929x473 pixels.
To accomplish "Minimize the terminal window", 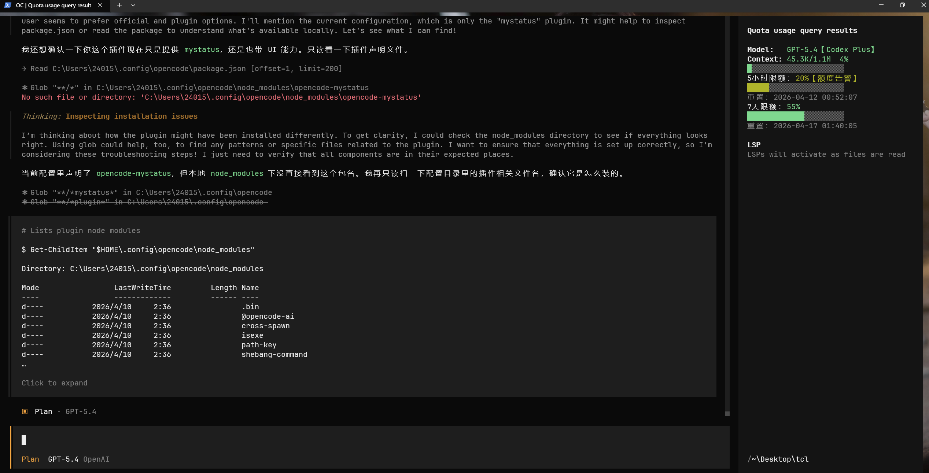I will click(x=881, y=5).
